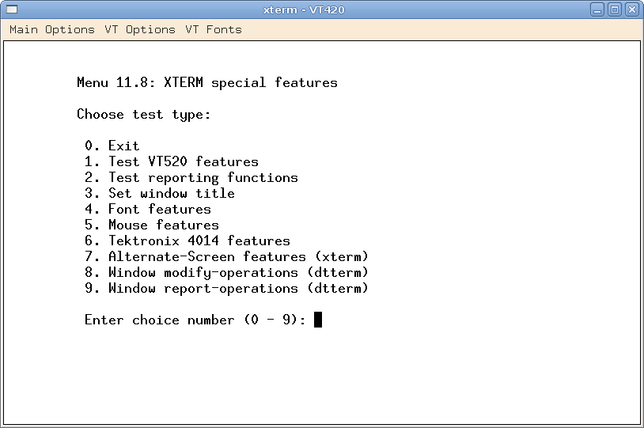Image resolution: width=644 pixels, height=428 pixels.
Task: Click the 'Menu 11.8: XTERM special features' heading
Action: click(x=206, y=82)
